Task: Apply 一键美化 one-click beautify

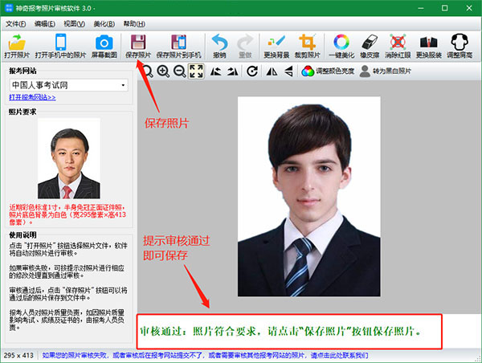Action: (341, 47)
